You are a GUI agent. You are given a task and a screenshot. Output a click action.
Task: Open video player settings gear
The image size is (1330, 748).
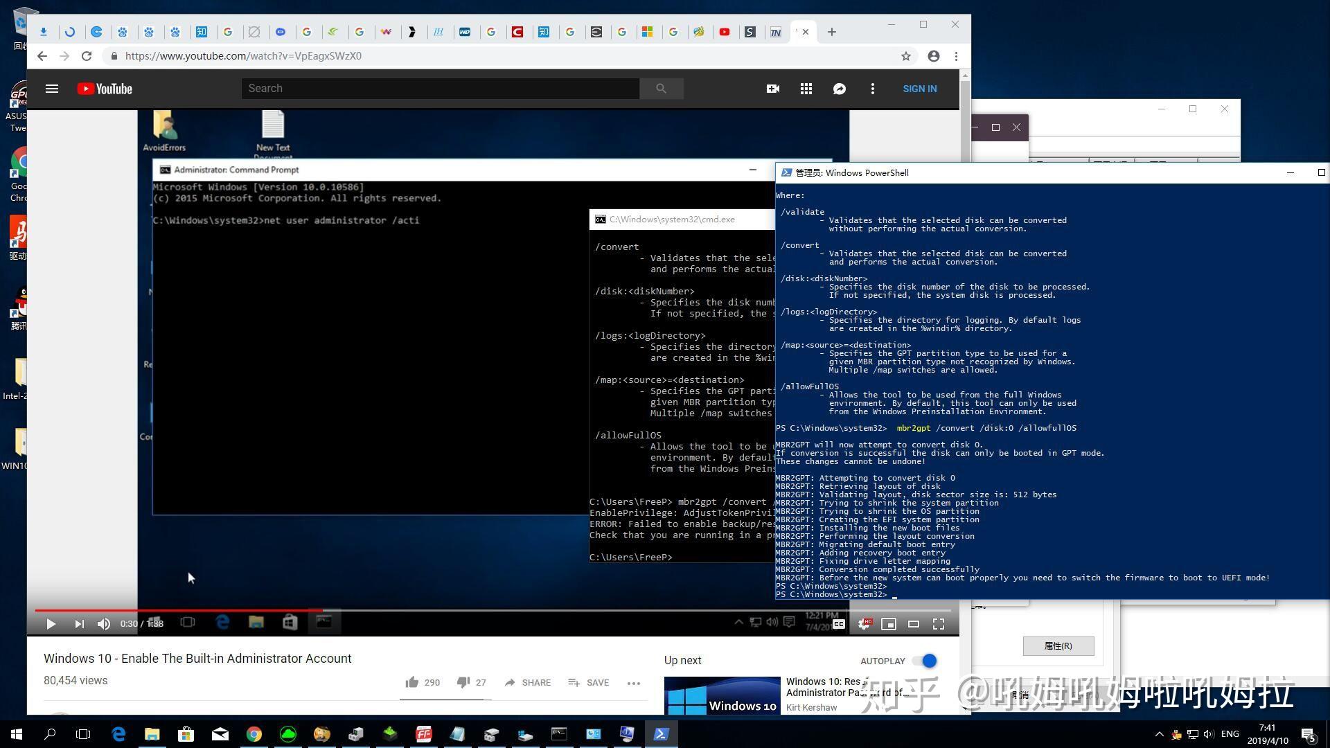pyautogui.click(x=864, y=624)
